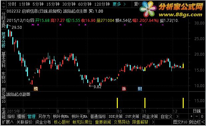Open 分时走势 in the left sidebar
206x126 pixels.
[x=3, y=20]
